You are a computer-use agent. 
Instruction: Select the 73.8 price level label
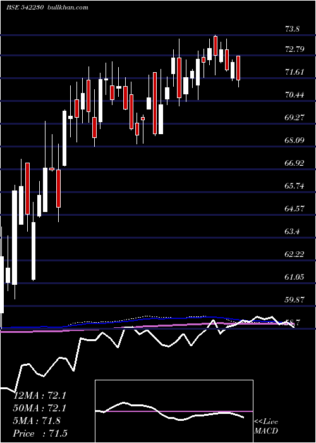click(x=292, y=29)
